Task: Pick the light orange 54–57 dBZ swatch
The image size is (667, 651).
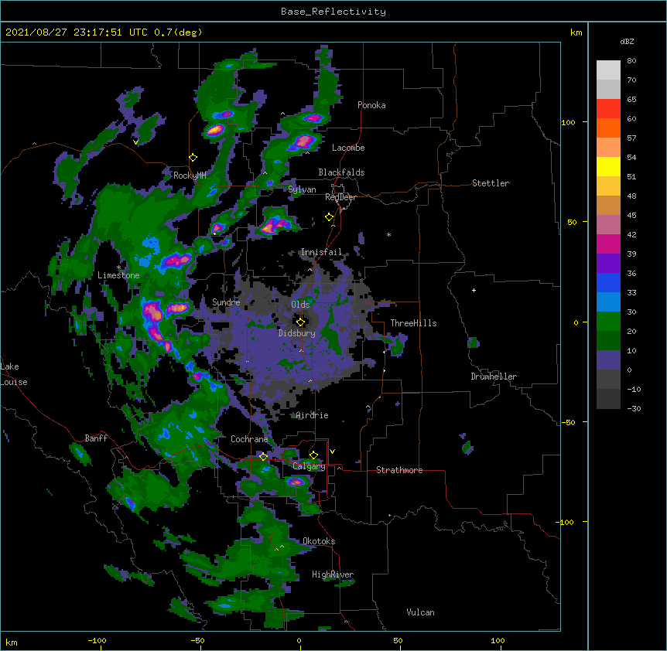Action: (x=608, y=148)
